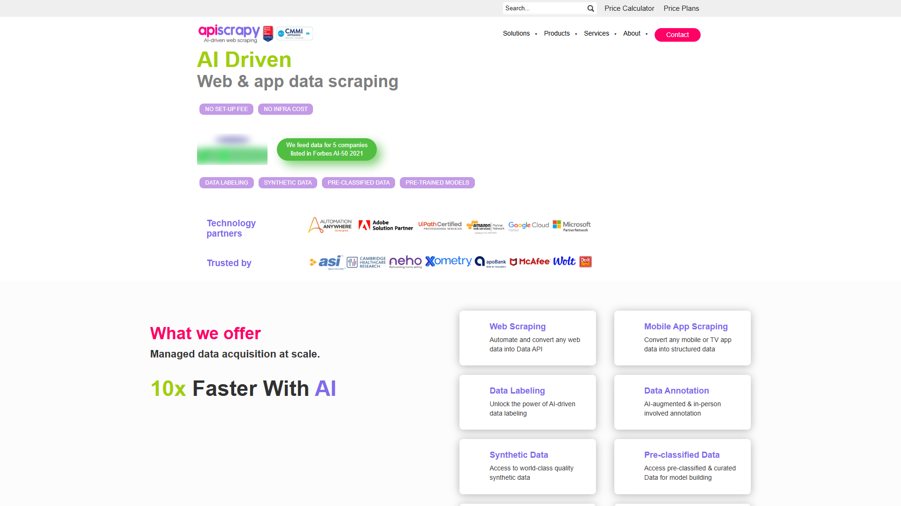Click the Adobe Solution Partner logo
Image resolution: width=901 pixels, height=506 pixels.
pos(386,225)
